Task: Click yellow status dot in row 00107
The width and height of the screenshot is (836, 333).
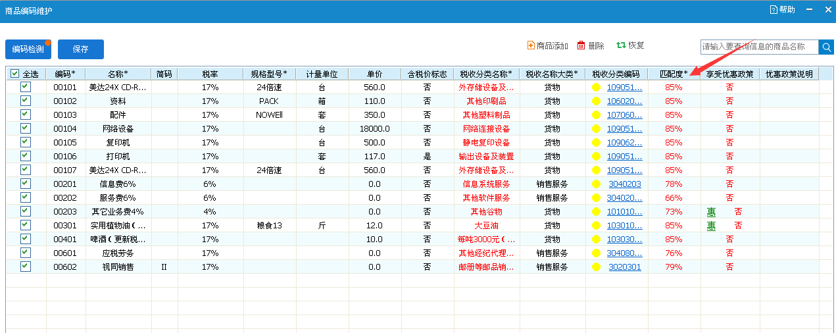Action: [x=597, y=170]
